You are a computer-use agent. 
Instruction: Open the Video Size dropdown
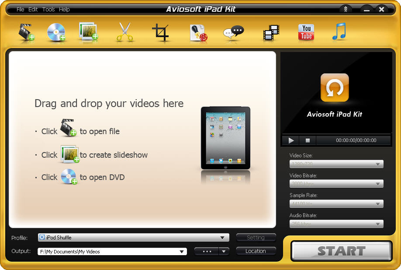coord(336,164)
